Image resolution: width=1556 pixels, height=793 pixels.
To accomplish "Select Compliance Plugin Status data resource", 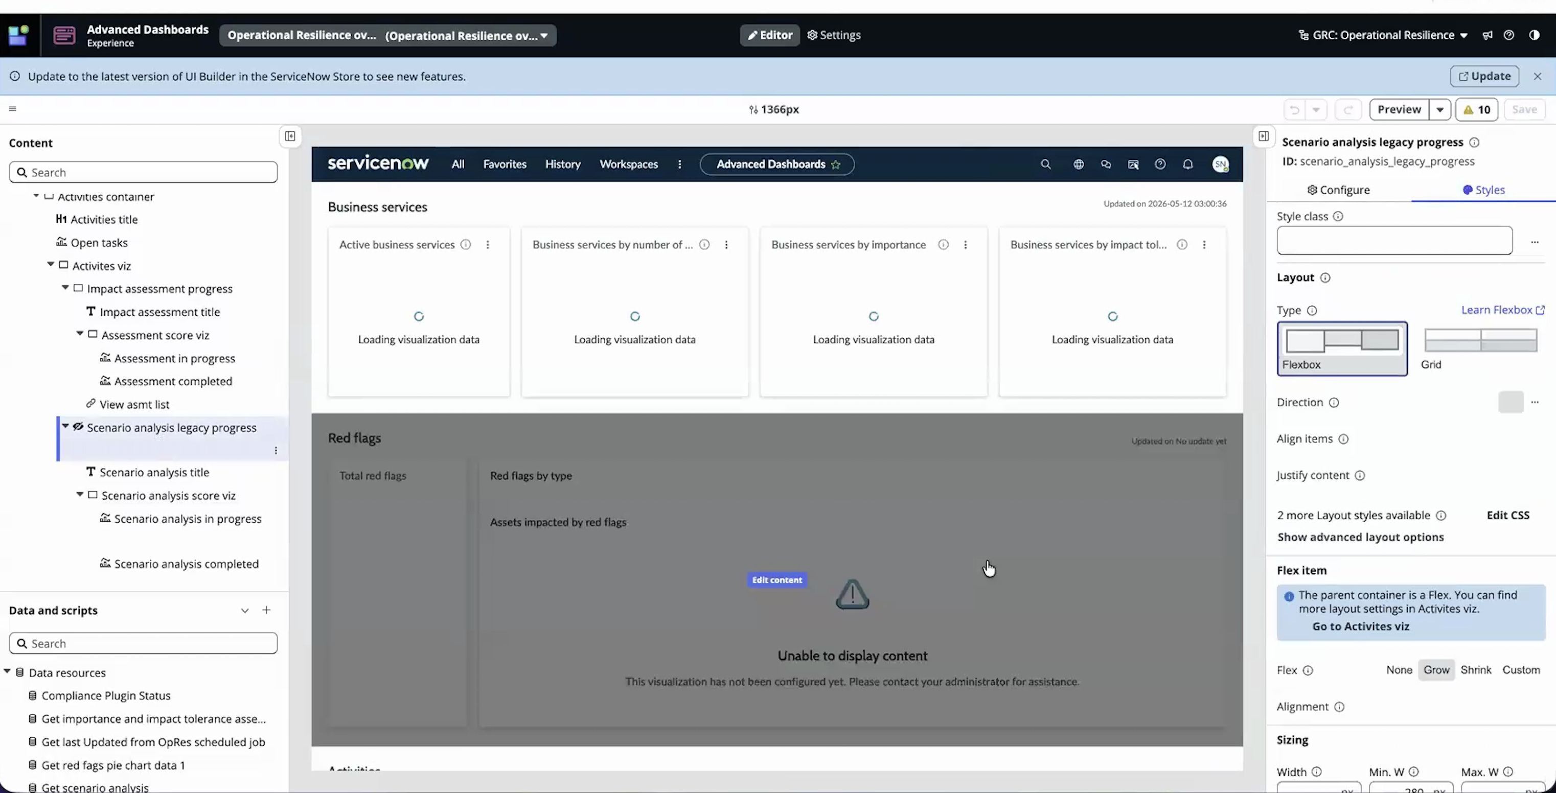I will (106, 695).
